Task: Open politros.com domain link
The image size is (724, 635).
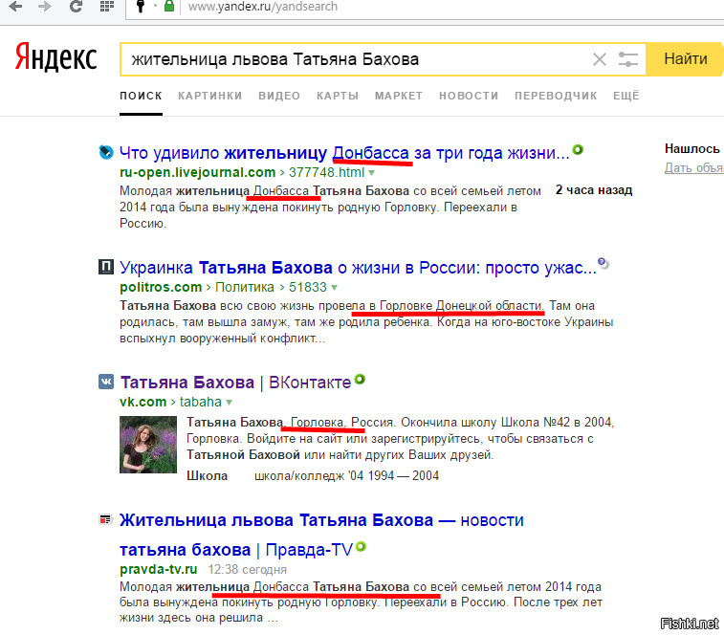Action: tap(161, 287)
